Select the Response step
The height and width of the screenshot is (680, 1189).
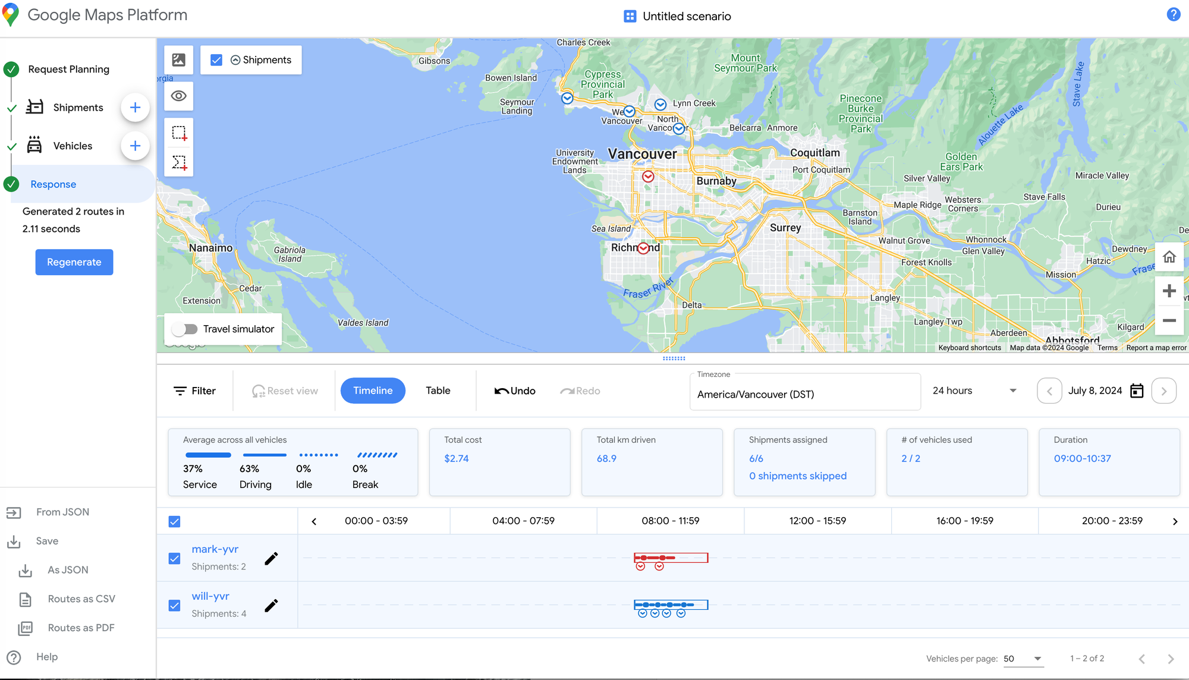click(53, 184)
